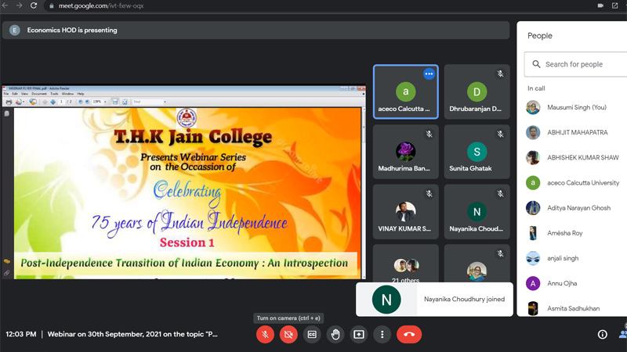627x352 pixels.
Task: Open zoom percentage dropdown in Adobe Reader
Action: (x=105, y=102)
